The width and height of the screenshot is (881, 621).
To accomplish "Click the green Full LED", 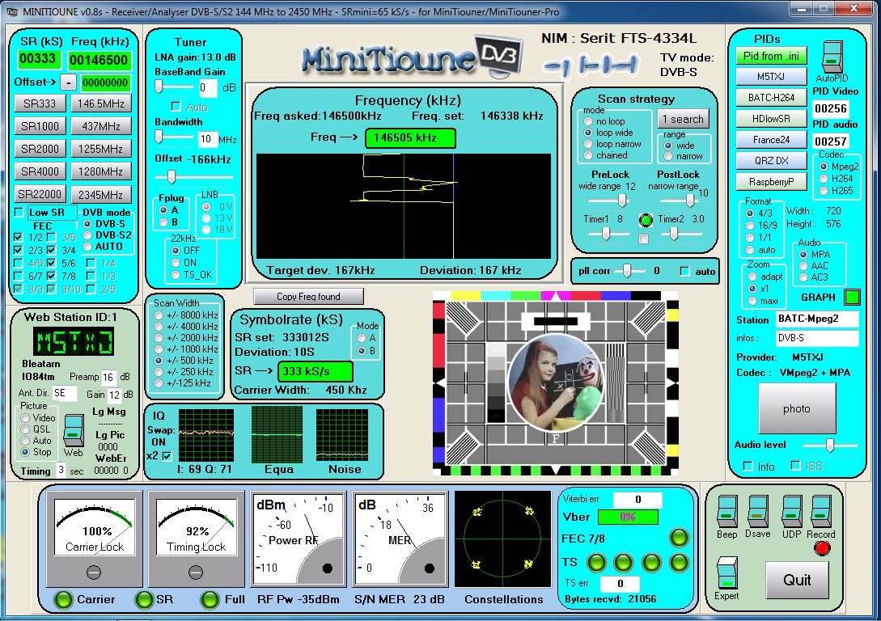I will point(210,600).
